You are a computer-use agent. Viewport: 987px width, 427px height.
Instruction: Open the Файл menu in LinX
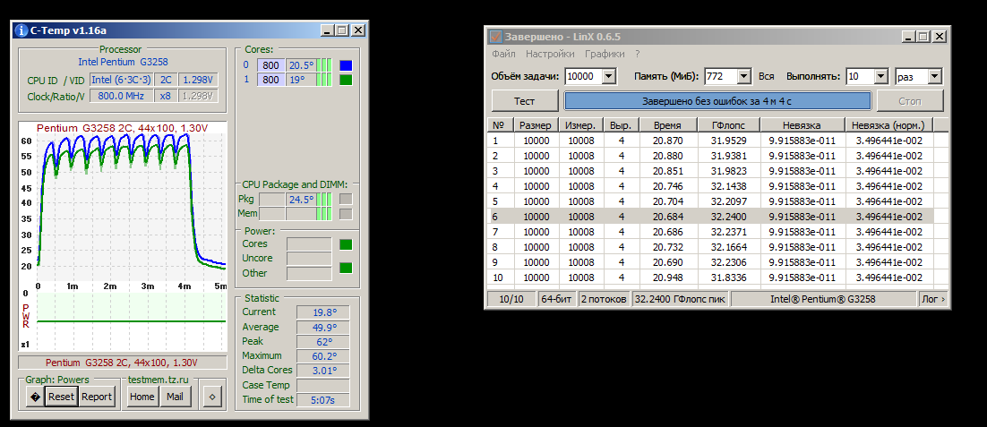tap(503, 54)
